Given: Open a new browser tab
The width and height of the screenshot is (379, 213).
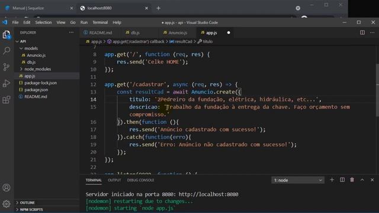Looking at the screenshot, I should coord(158,8).
